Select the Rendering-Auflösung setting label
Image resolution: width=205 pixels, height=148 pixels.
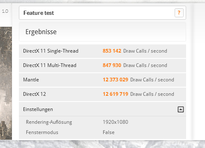(49, 122)
